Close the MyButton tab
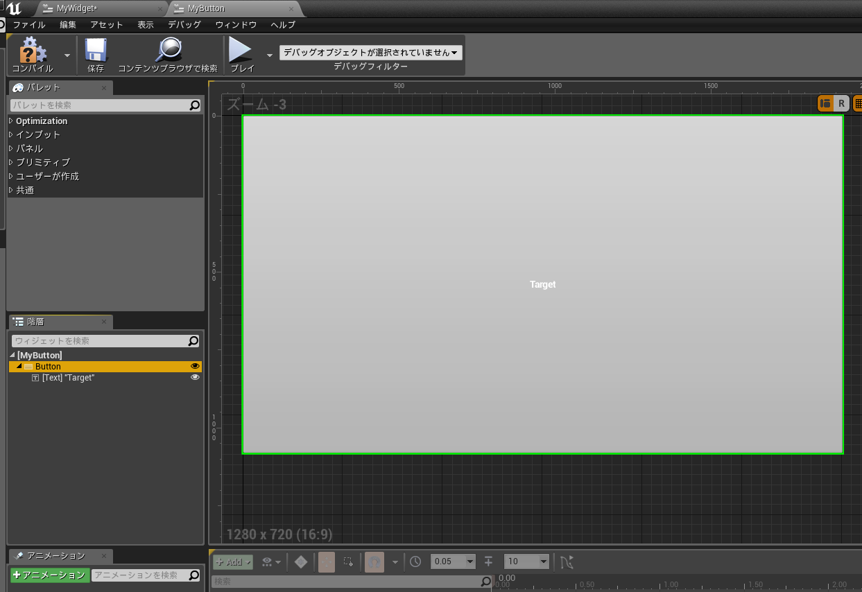862x592 pixels. click(x=291, y=10)
